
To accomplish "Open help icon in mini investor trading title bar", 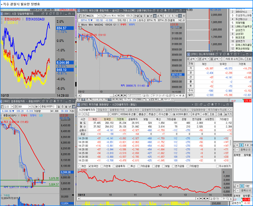I will tap(238, 54).
